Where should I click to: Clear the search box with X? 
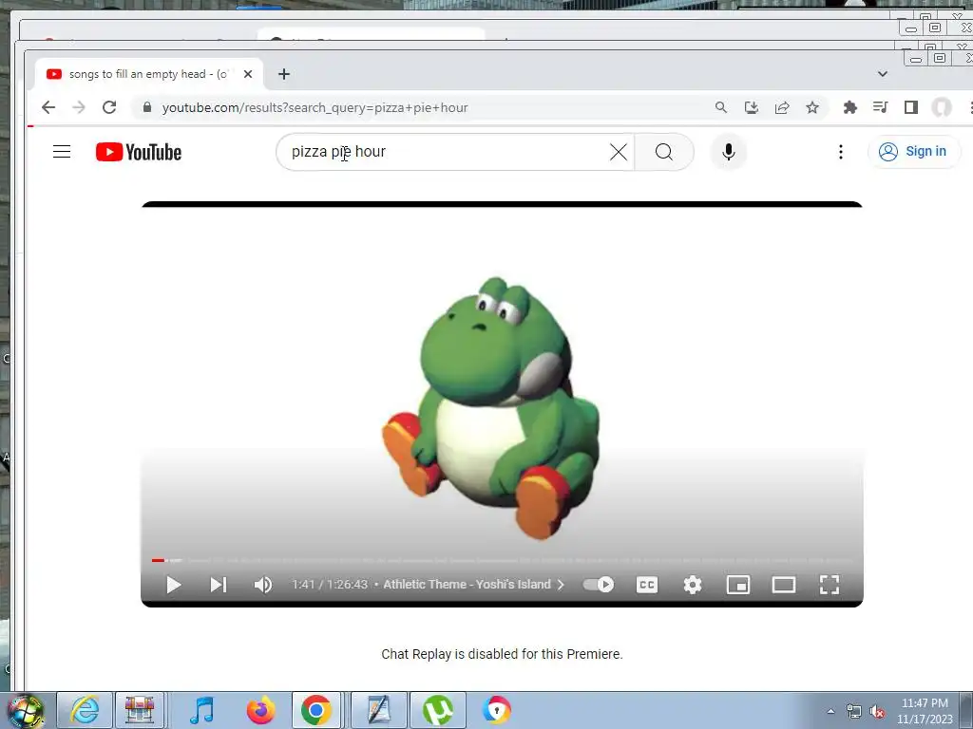[x=618, y=152]
